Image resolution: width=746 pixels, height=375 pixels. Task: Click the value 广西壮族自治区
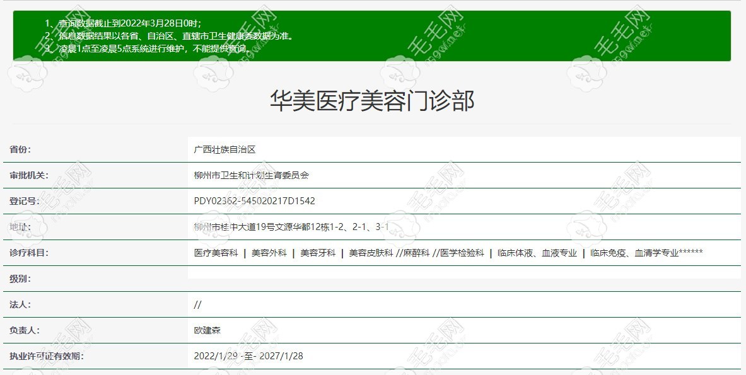(224, 149)
